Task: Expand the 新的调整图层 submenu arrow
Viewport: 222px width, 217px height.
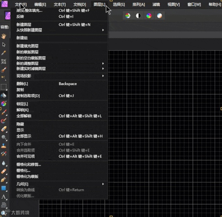Action: [103, 63]
